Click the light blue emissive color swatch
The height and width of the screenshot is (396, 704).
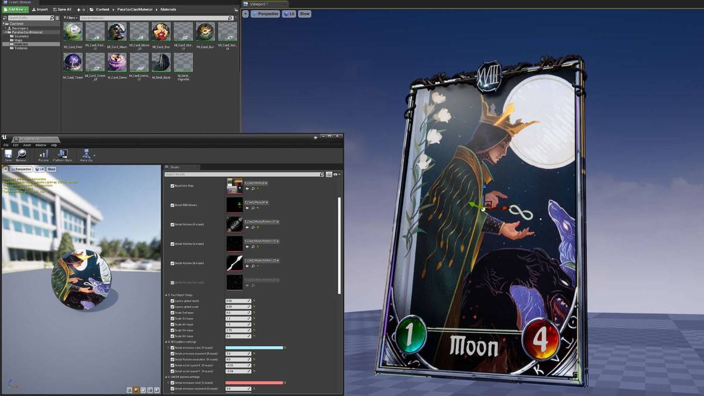click(253, 348)
